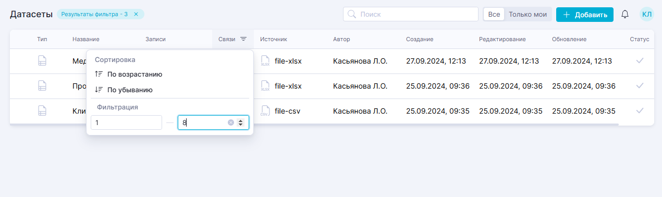Click the status checkmark in the second row
The width and height of the screenshot is (662, 197).
pyautogui.click(x=640, y=86)
